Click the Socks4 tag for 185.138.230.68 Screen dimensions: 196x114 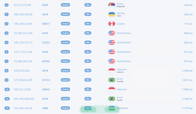[x=65, y=14]
